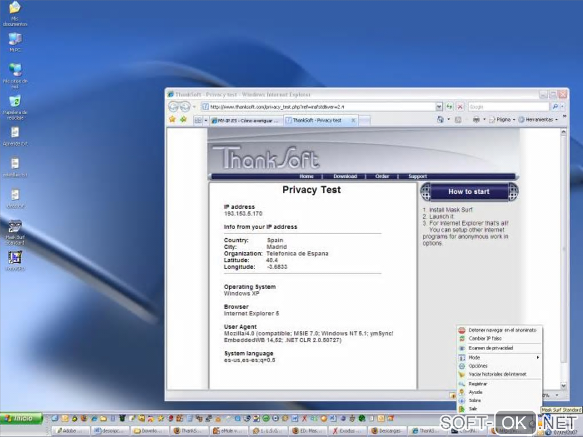Click the Order link on ThankSoft site
The image size is (583, 437).
pyautogui.click(x=382, y=176)
